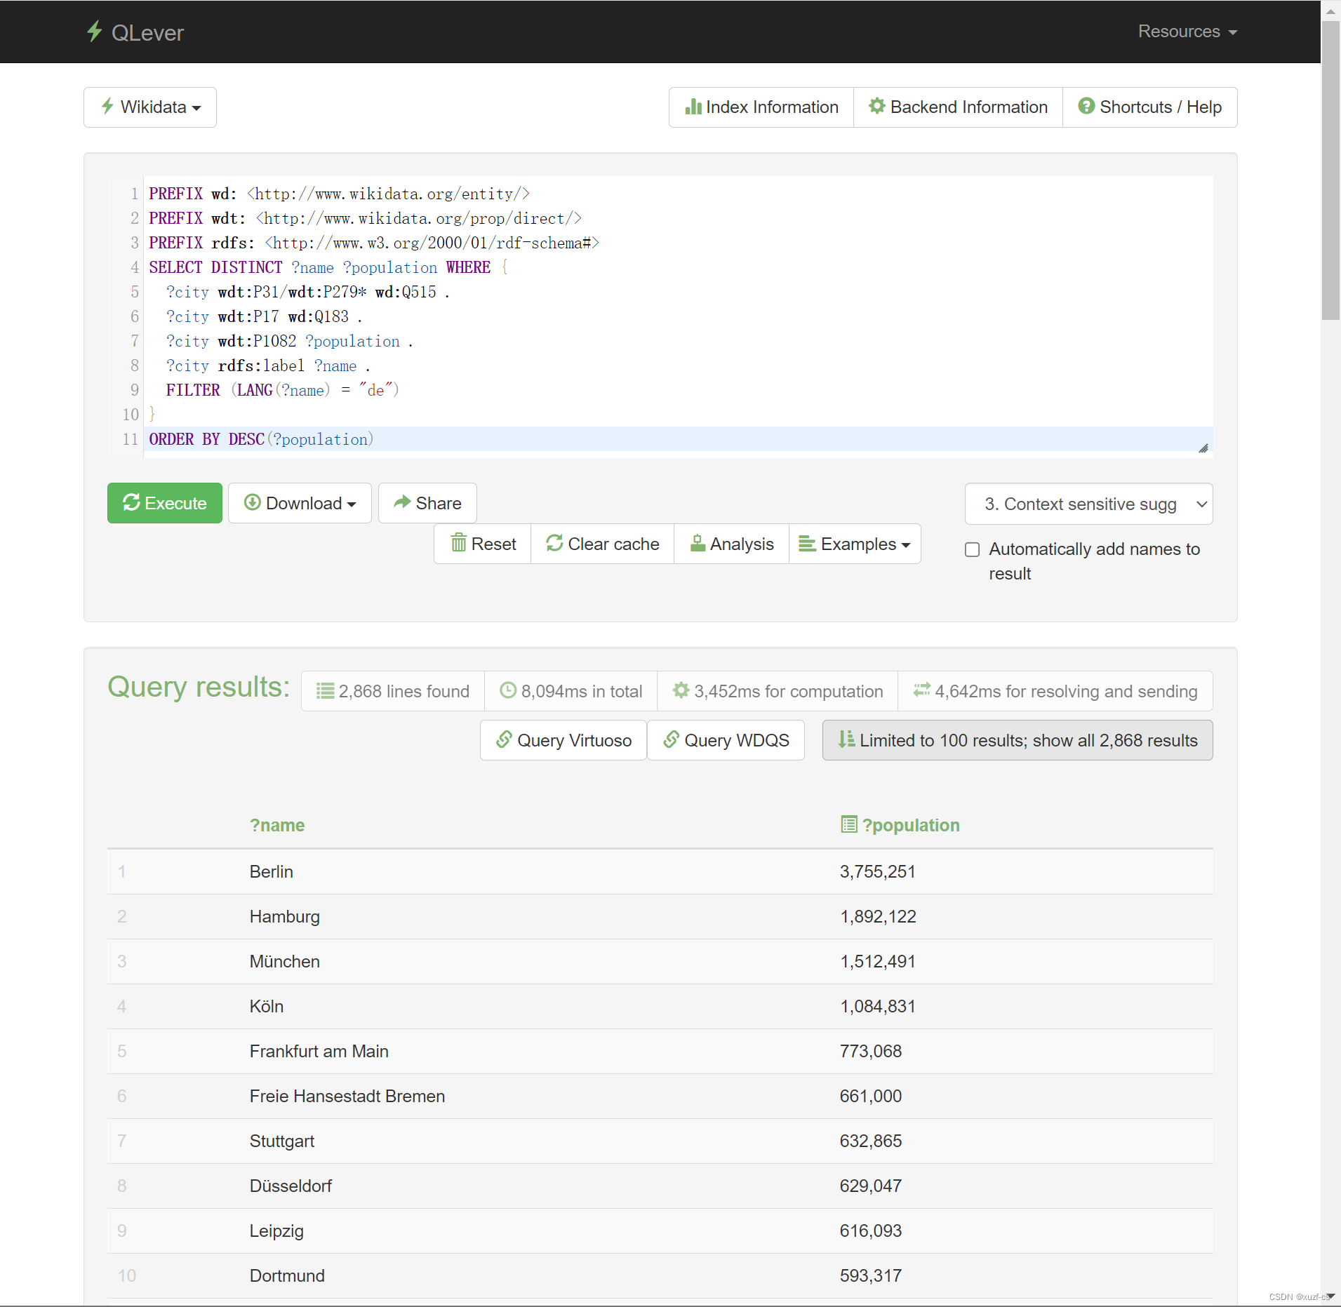Click the ?name column header
Screen dimensions: 1341x1307
[x=277, y=825]
